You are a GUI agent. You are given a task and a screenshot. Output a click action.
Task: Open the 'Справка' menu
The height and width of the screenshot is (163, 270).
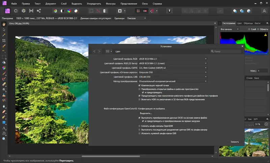[x=157, y=4]
